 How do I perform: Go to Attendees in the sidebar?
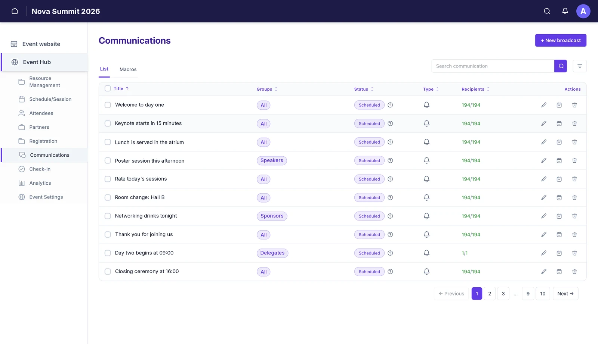(41, 113)
